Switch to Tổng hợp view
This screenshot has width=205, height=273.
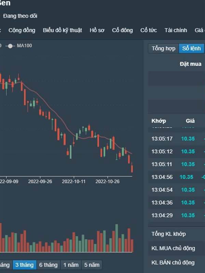coord(163,48)
